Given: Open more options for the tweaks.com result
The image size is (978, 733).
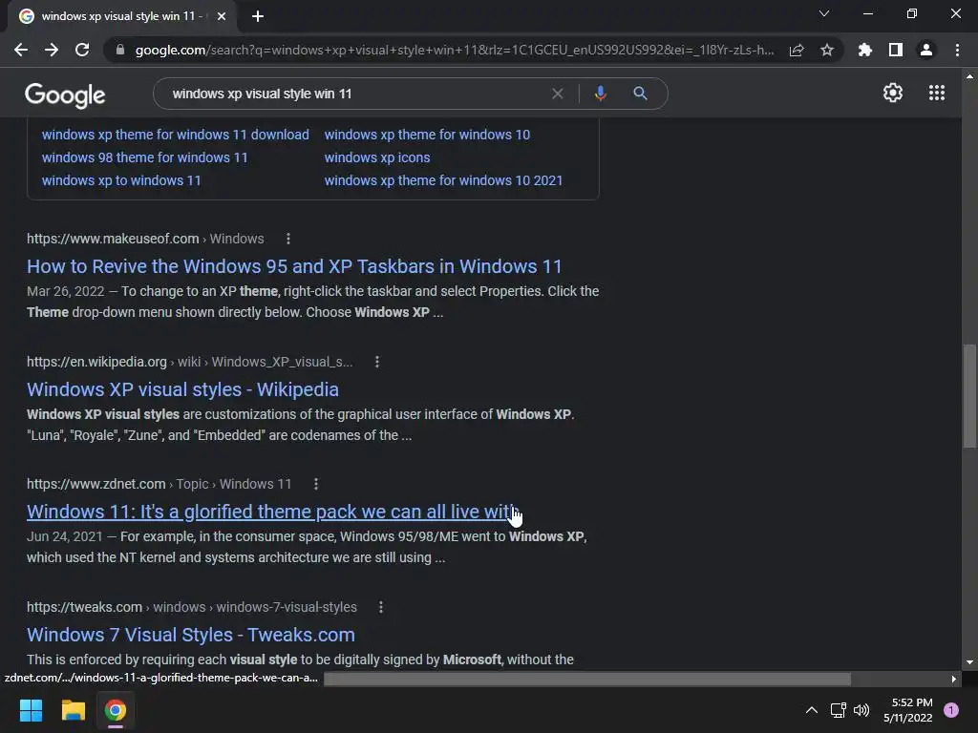Looking at the screenshot, I should tap(381, 607).
